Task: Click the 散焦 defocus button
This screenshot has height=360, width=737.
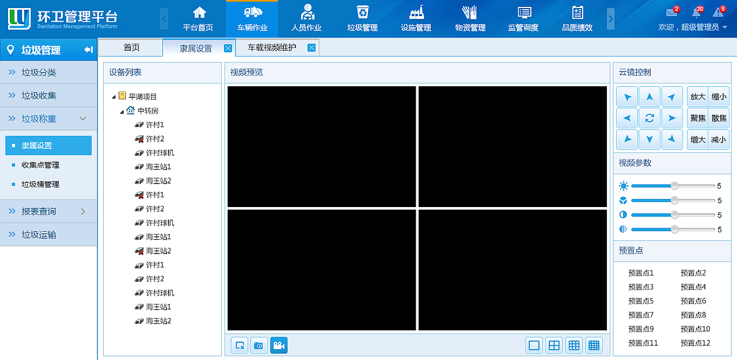Action: pyautogui.click(x=719, y=118)
